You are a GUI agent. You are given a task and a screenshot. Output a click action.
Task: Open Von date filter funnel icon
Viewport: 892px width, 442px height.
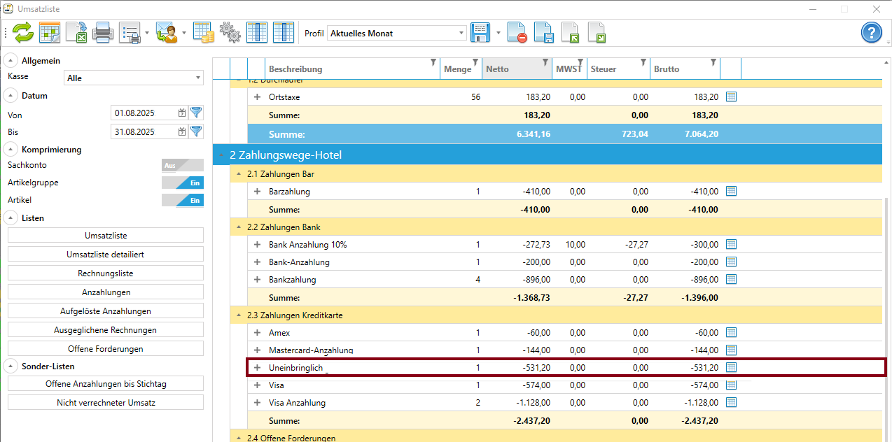point(196,113)
